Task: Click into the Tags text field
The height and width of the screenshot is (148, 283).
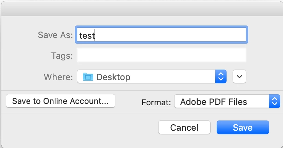Action: point(161,55)
